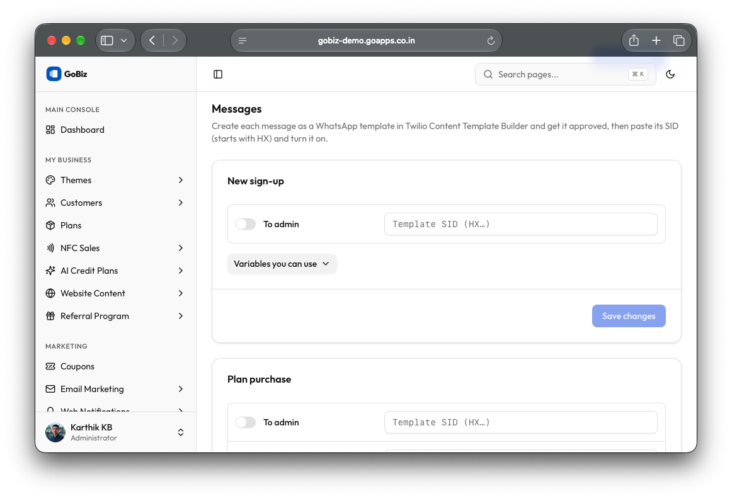Focus the Search pages box
Image resolution: width=732 pixels, height=499 pixels.
coord(565,74)
